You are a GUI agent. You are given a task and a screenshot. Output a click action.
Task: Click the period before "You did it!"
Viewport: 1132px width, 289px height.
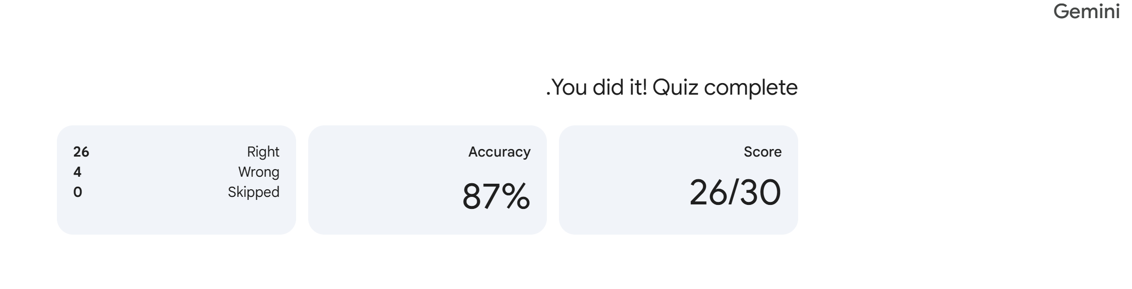click(548, 94)
